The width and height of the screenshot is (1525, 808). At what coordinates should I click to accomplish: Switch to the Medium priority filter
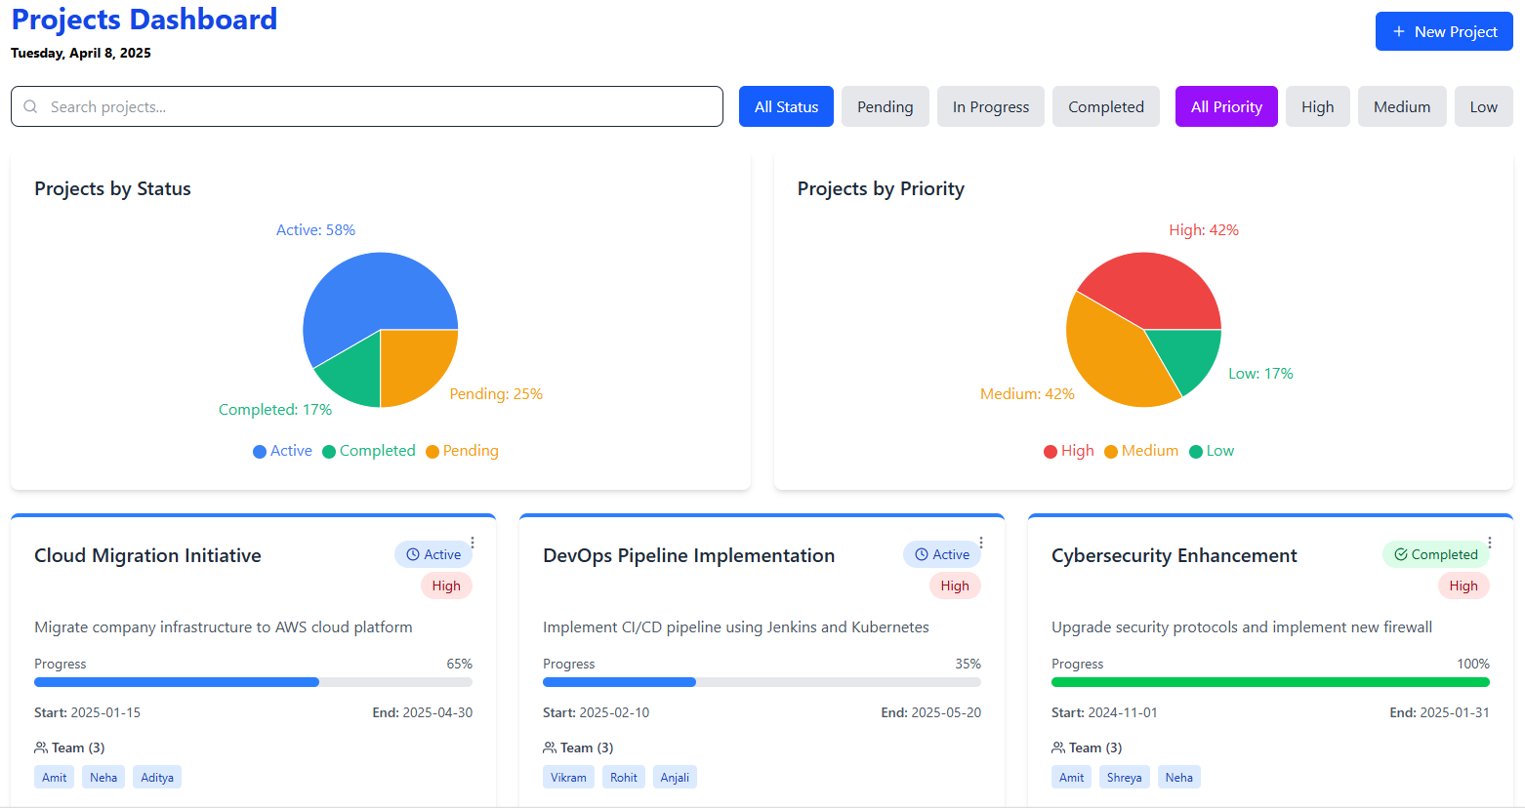pos(1402,106)
